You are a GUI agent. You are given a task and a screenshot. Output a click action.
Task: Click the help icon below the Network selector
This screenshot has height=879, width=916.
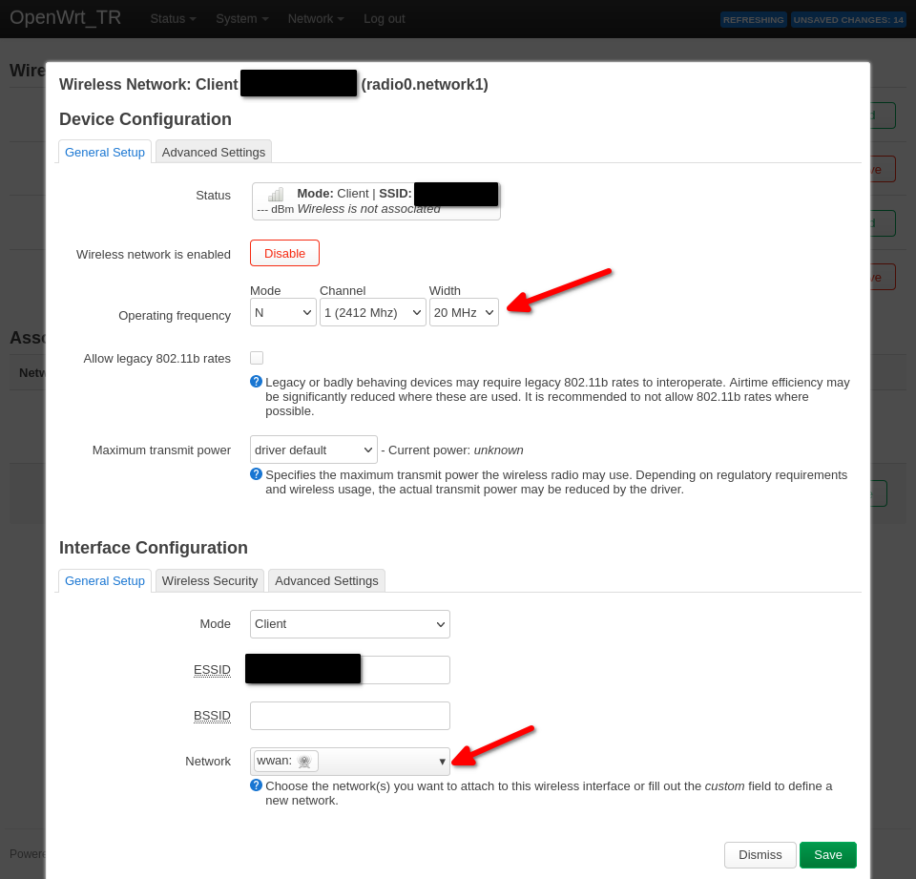255,785
